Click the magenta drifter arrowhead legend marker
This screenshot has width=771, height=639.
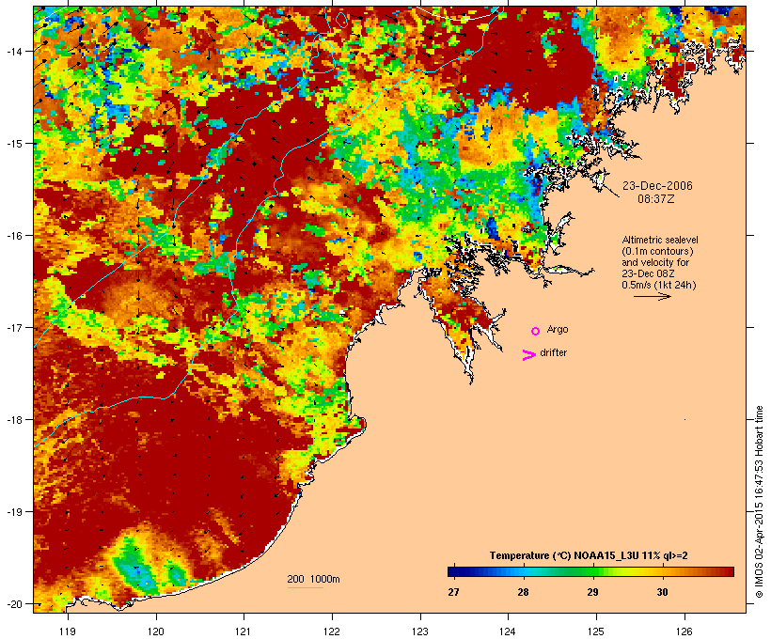[528, 355]
